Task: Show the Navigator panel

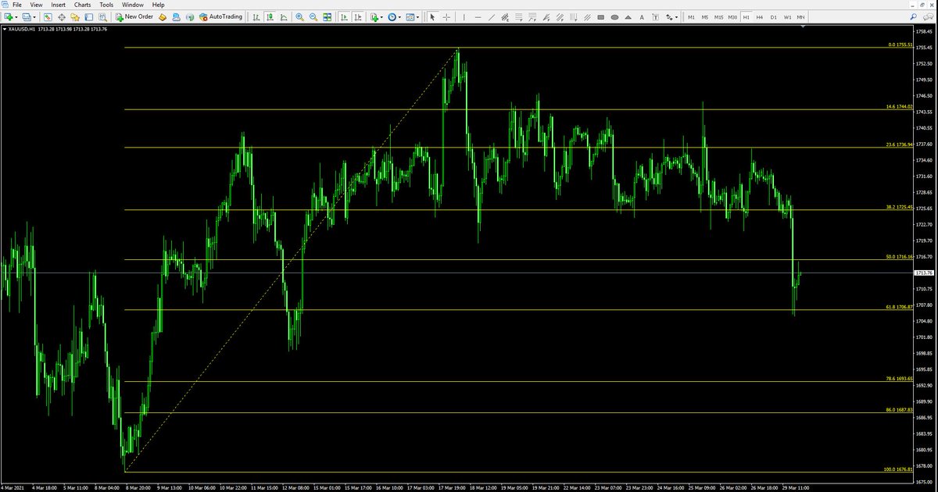Action: click(x=75, y=16)
